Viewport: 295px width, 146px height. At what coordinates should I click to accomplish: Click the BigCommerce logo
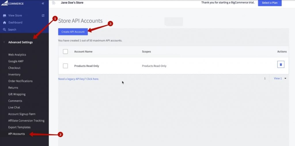pyautogui.click(x=12, y=3)
